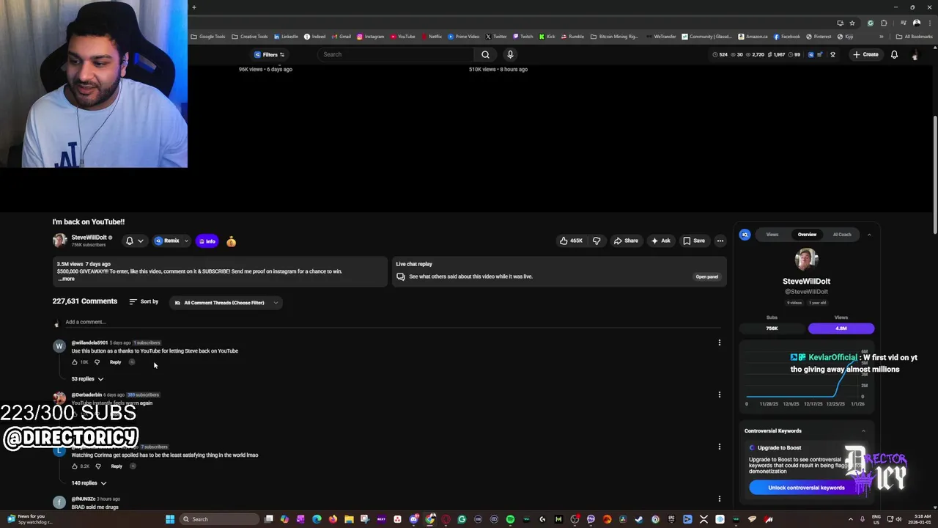Open the Netflix bookmark
The height and width of the screenshot is (528, 938).
tap(432, 37)
